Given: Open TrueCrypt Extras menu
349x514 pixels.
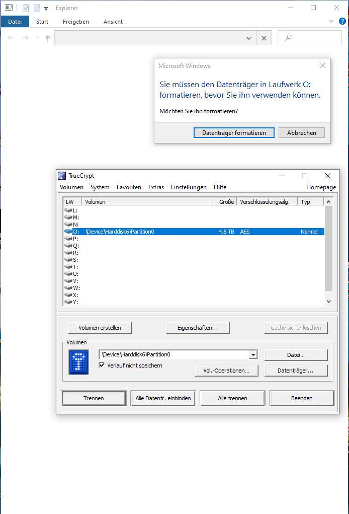Looking at the screenshot, I should point(156,187).
